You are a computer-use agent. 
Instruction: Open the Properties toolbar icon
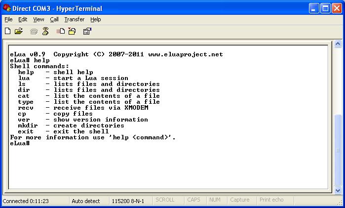tap(87, 31)
